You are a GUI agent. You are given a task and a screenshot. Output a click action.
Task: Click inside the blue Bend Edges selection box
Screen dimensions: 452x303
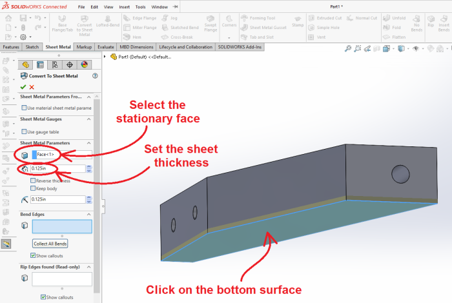(62, 226)
